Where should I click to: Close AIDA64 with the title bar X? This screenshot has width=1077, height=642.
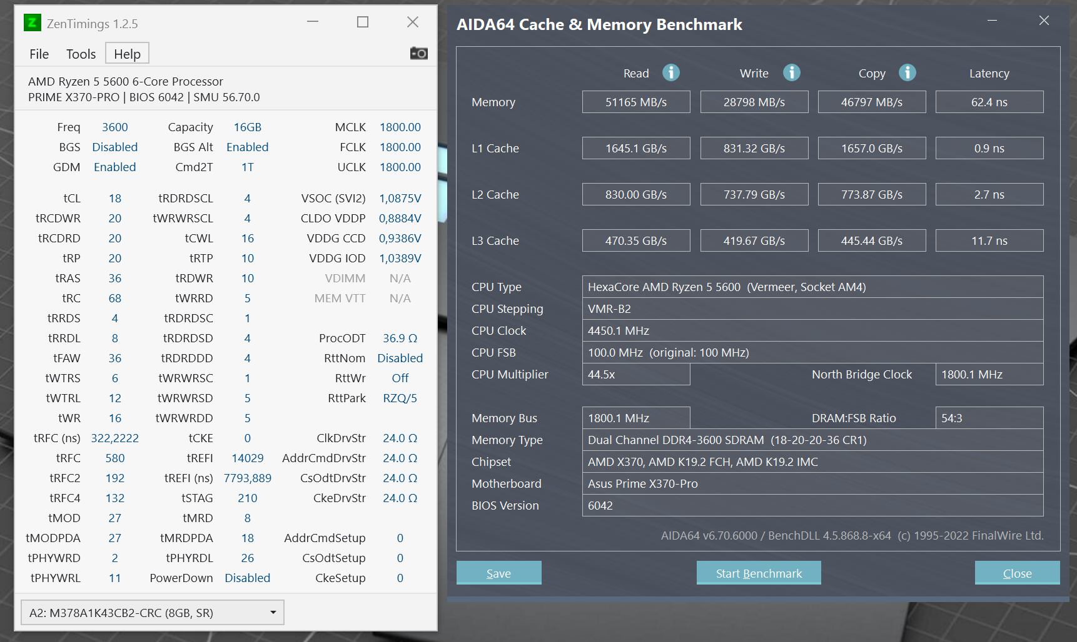pos(1044,21)
